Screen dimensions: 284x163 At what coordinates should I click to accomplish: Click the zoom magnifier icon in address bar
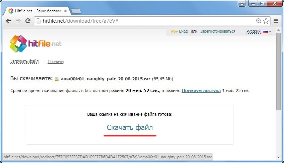pyautogui.click(x=259, y=21)
